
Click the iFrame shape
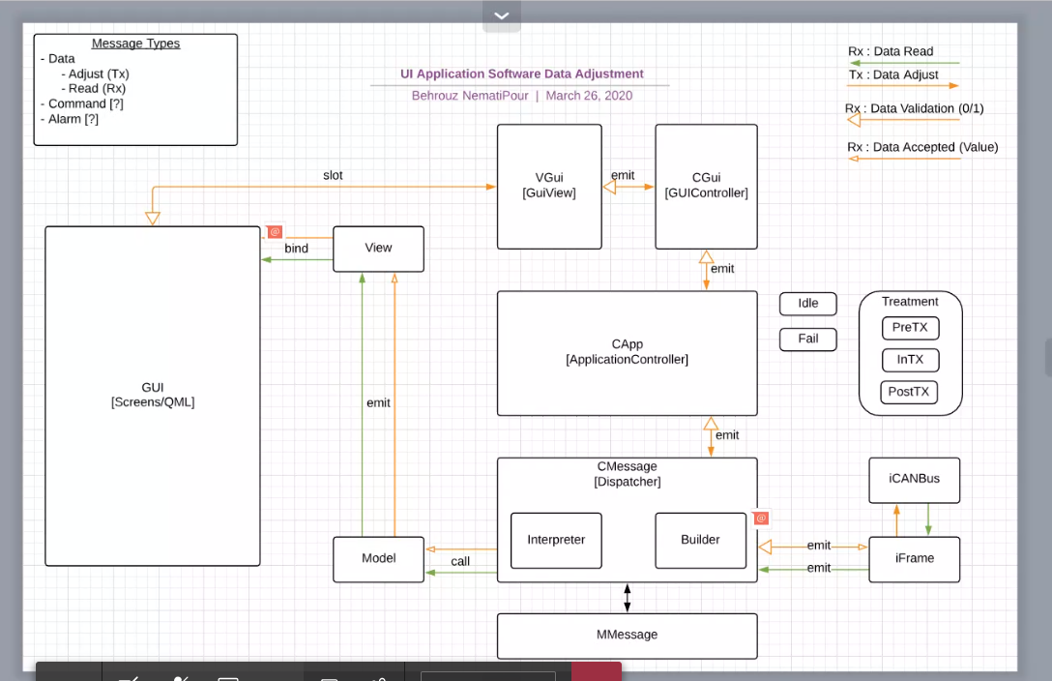tap(914, 559)
